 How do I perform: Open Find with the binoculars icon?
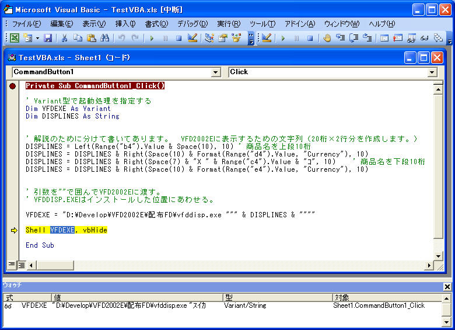pos(105,38)
